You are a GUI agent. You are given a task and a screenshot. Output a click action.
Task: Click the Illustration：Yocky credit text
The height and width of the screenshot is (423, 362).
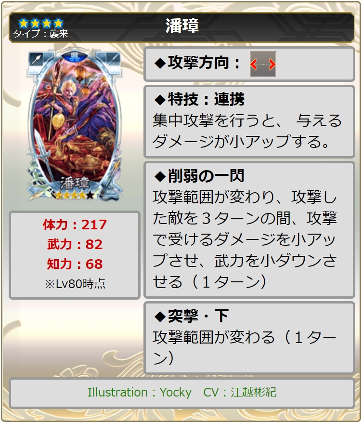139,393
